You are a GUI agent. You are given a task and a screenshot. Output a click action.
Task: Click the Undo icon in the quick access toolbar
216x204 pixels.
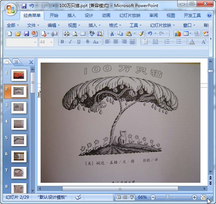[31, 6]
